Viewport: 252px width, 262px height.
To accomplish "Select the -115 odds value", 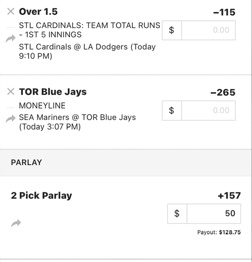I will point(224,12).
